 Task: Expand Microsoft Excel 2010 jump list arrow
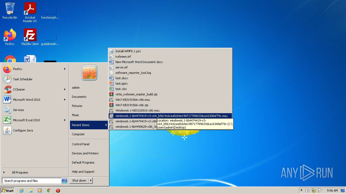(x=65, y=120)
